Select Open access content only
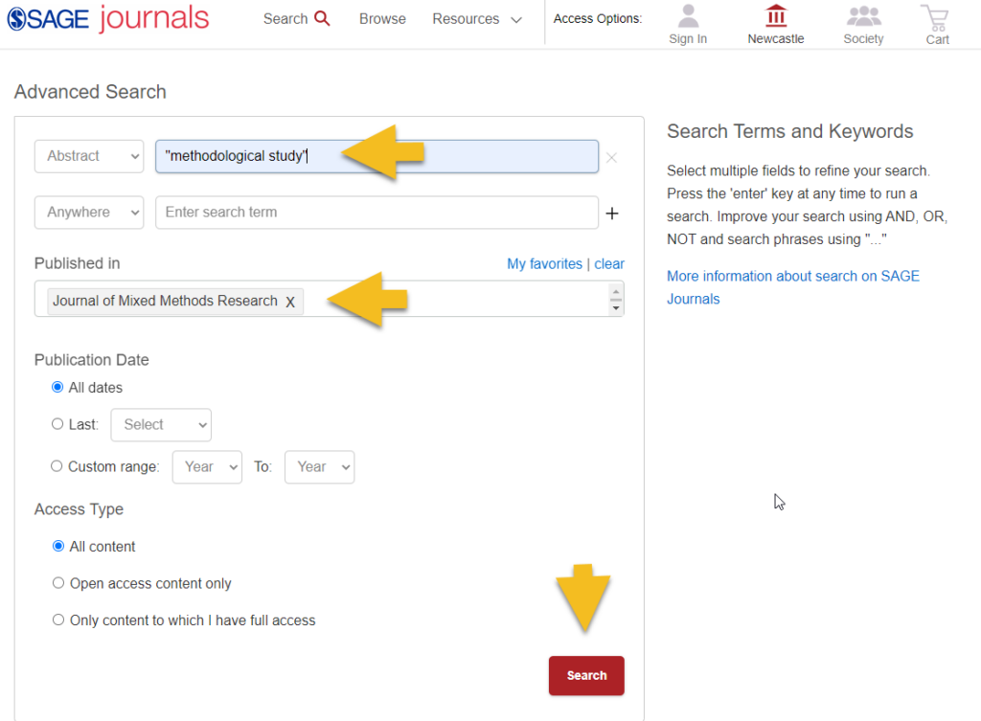The image size is (981, 721). (x=58, y=583)
